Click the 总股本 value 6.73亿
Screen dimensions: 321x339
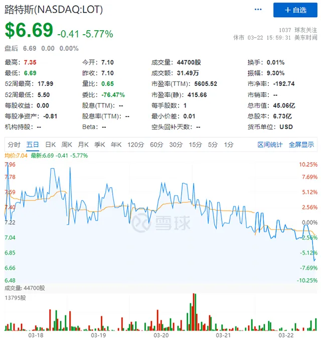tap(282, 116)
